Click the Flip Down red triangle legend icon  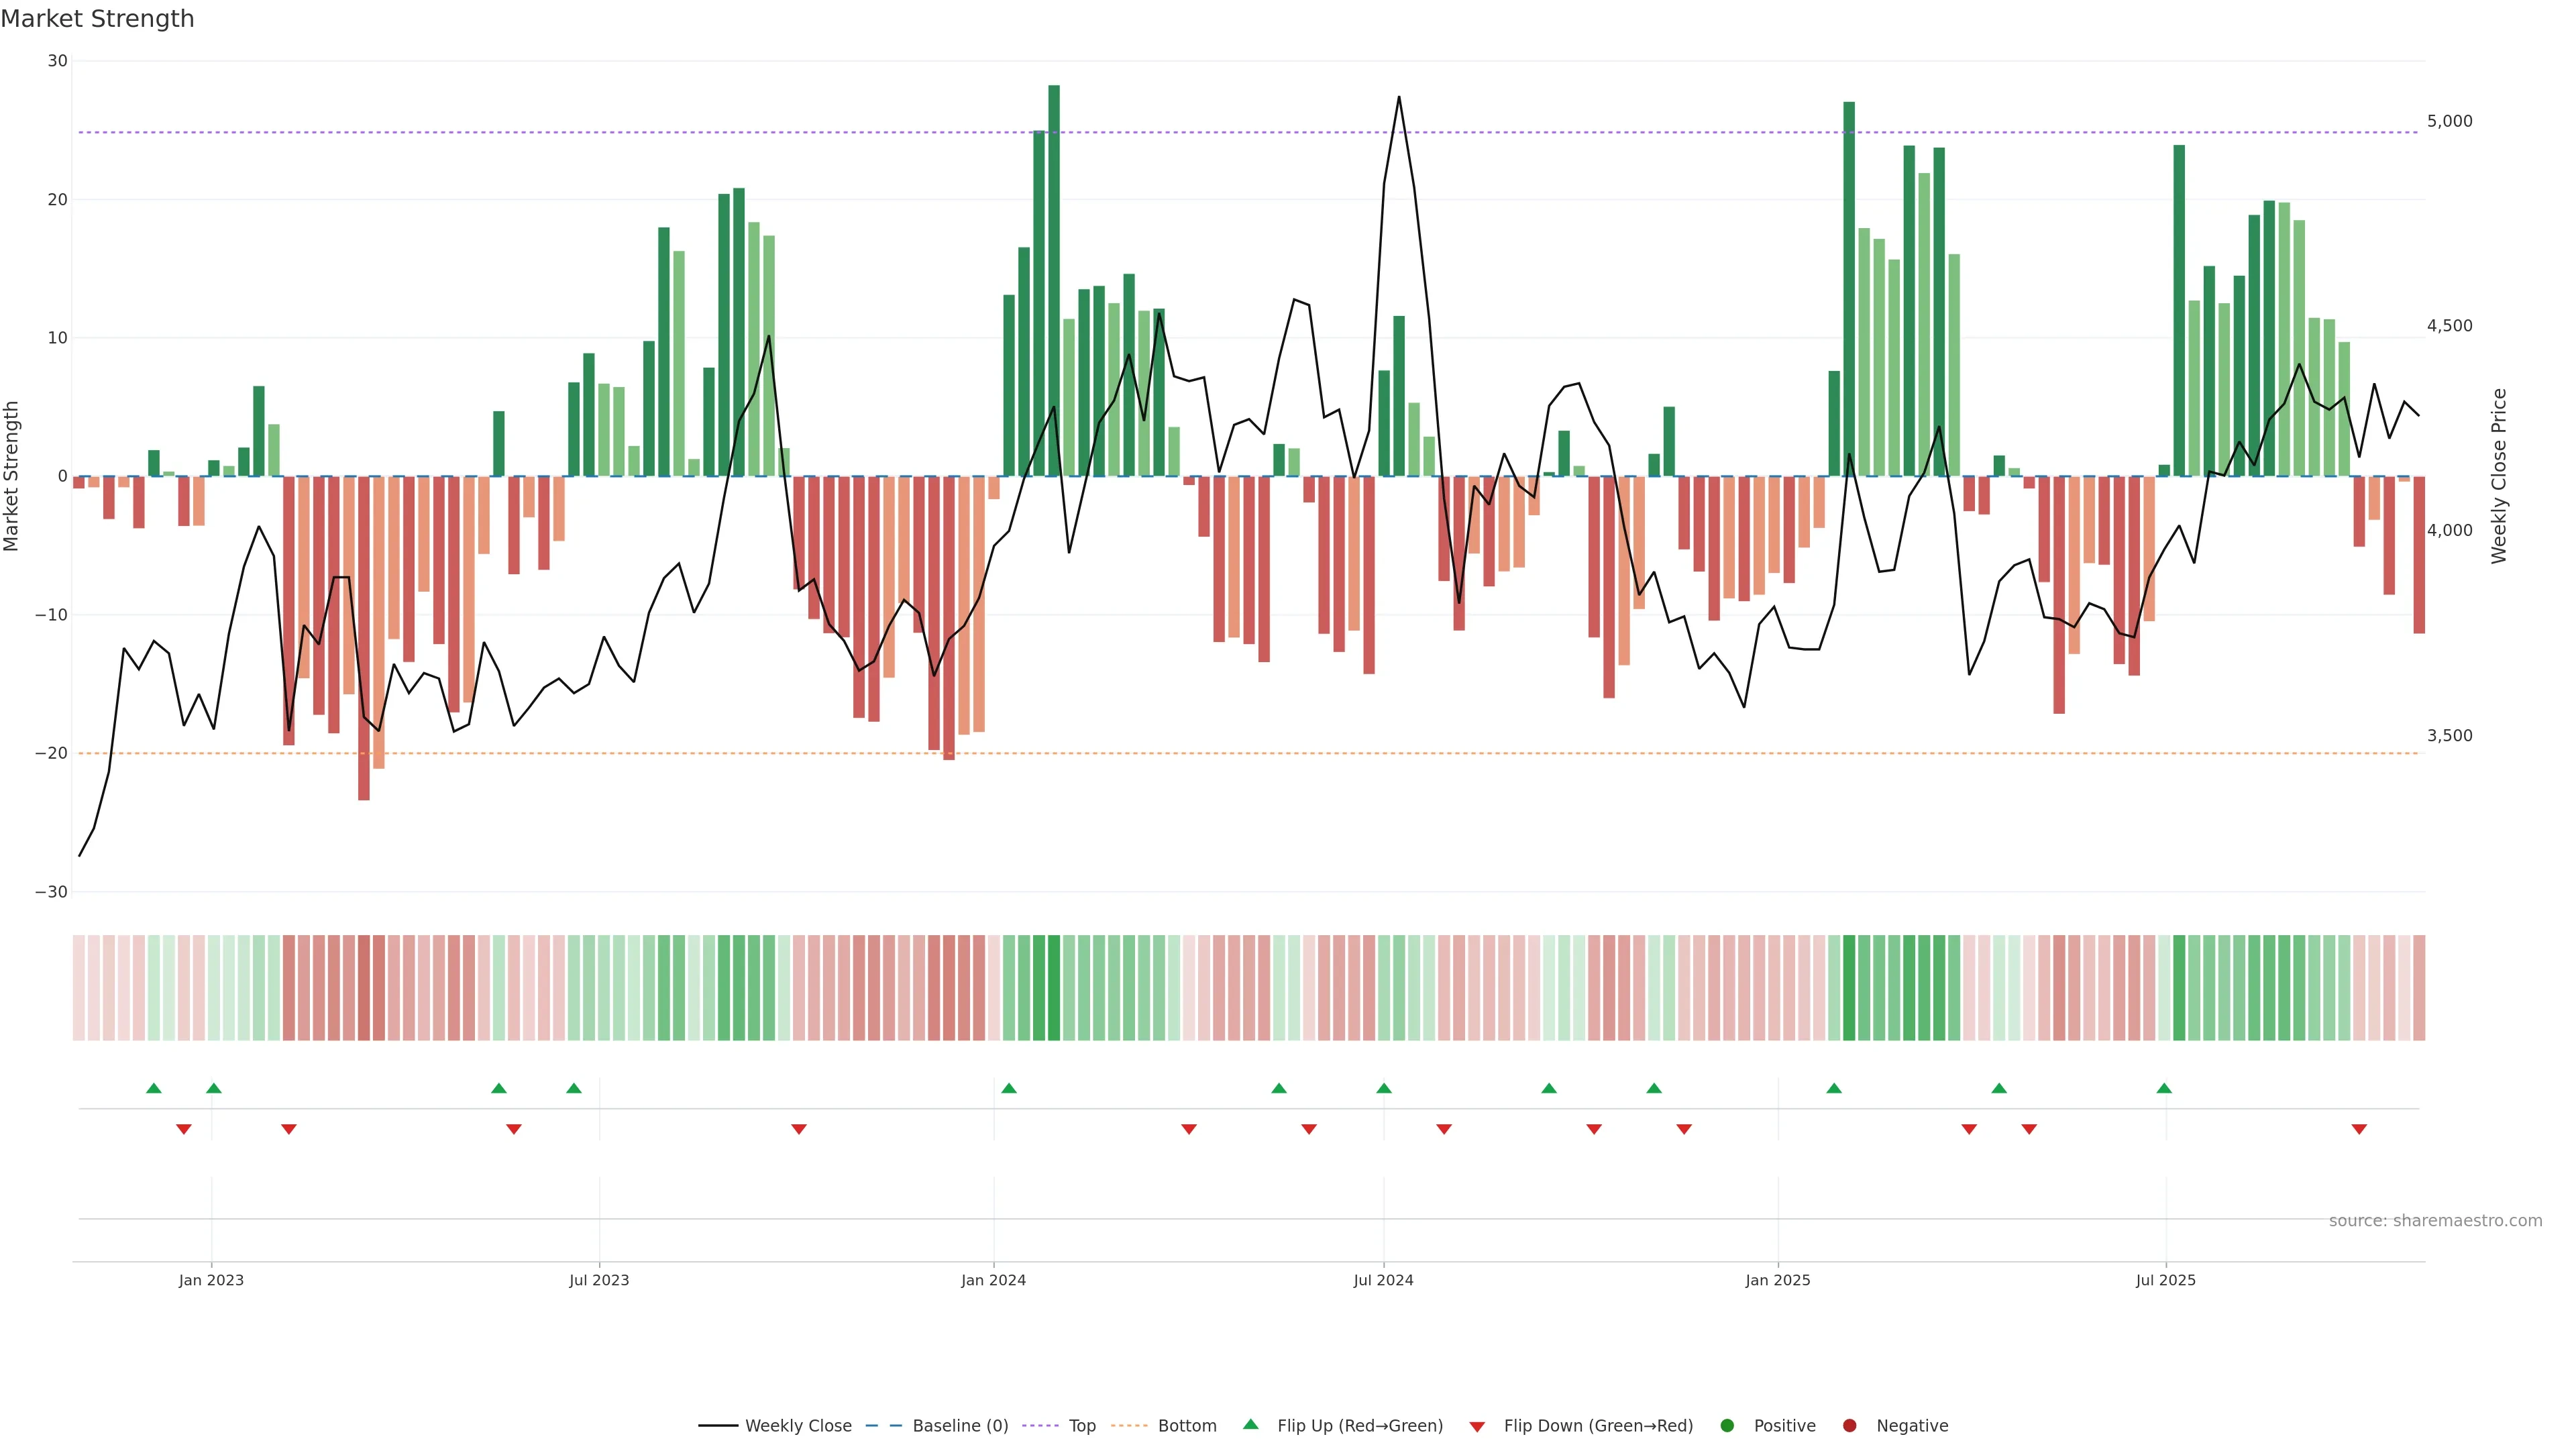[1477, 1426]
